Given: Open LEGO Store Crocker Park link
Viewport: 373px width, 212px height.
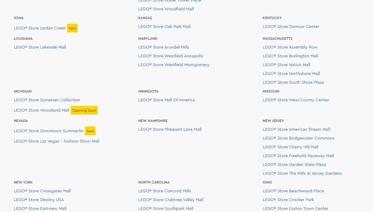Looking at the screenshot, I should click(x=288, y=200).
